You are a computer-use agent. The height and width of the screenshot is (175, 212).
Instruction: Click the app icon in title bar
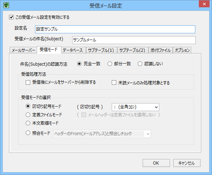[x=6, y=6]
